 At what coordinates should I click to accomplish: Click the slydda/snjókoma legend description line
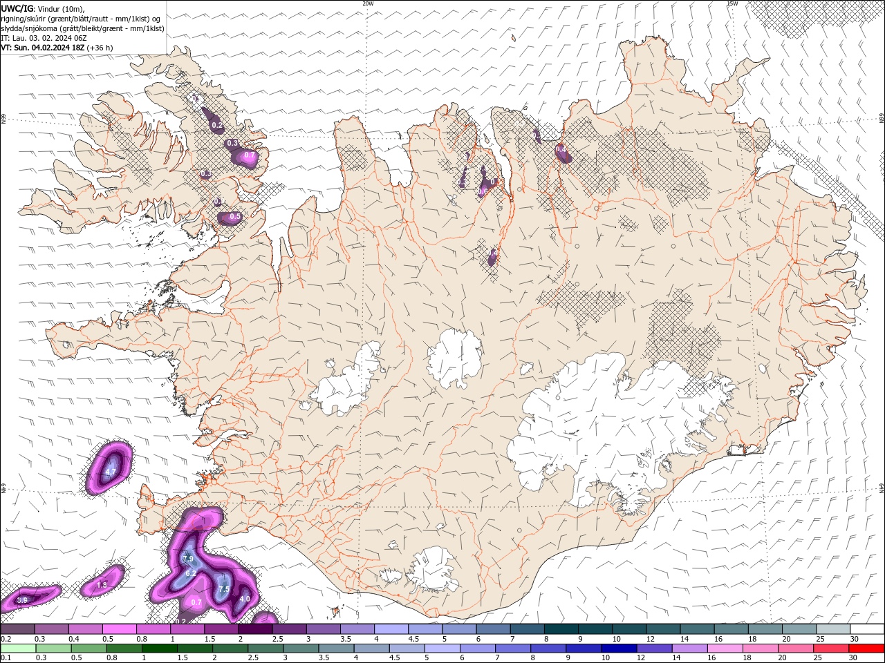tap(82, 28)
